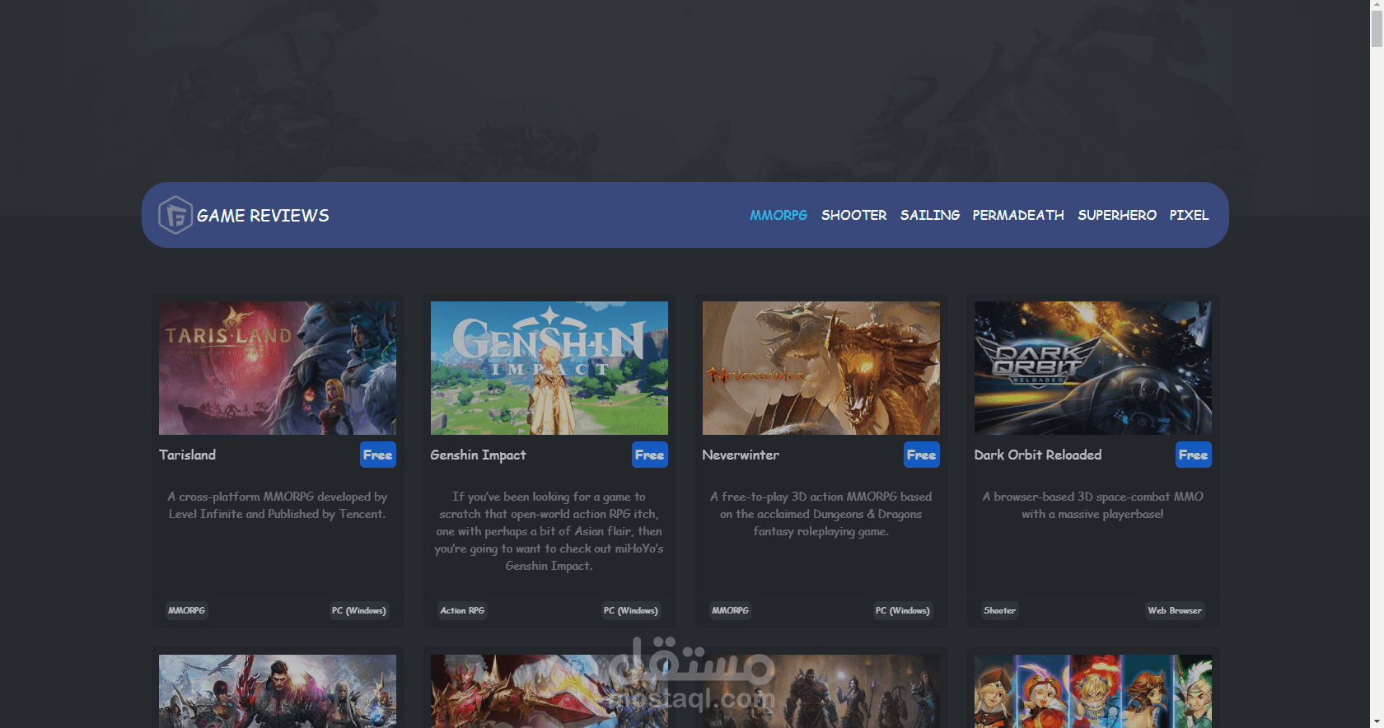Image resolution: width=1384 pixels, height=728 pixels.
Task: Click the Free badge on Neverwinter
Action: point(922,455)
